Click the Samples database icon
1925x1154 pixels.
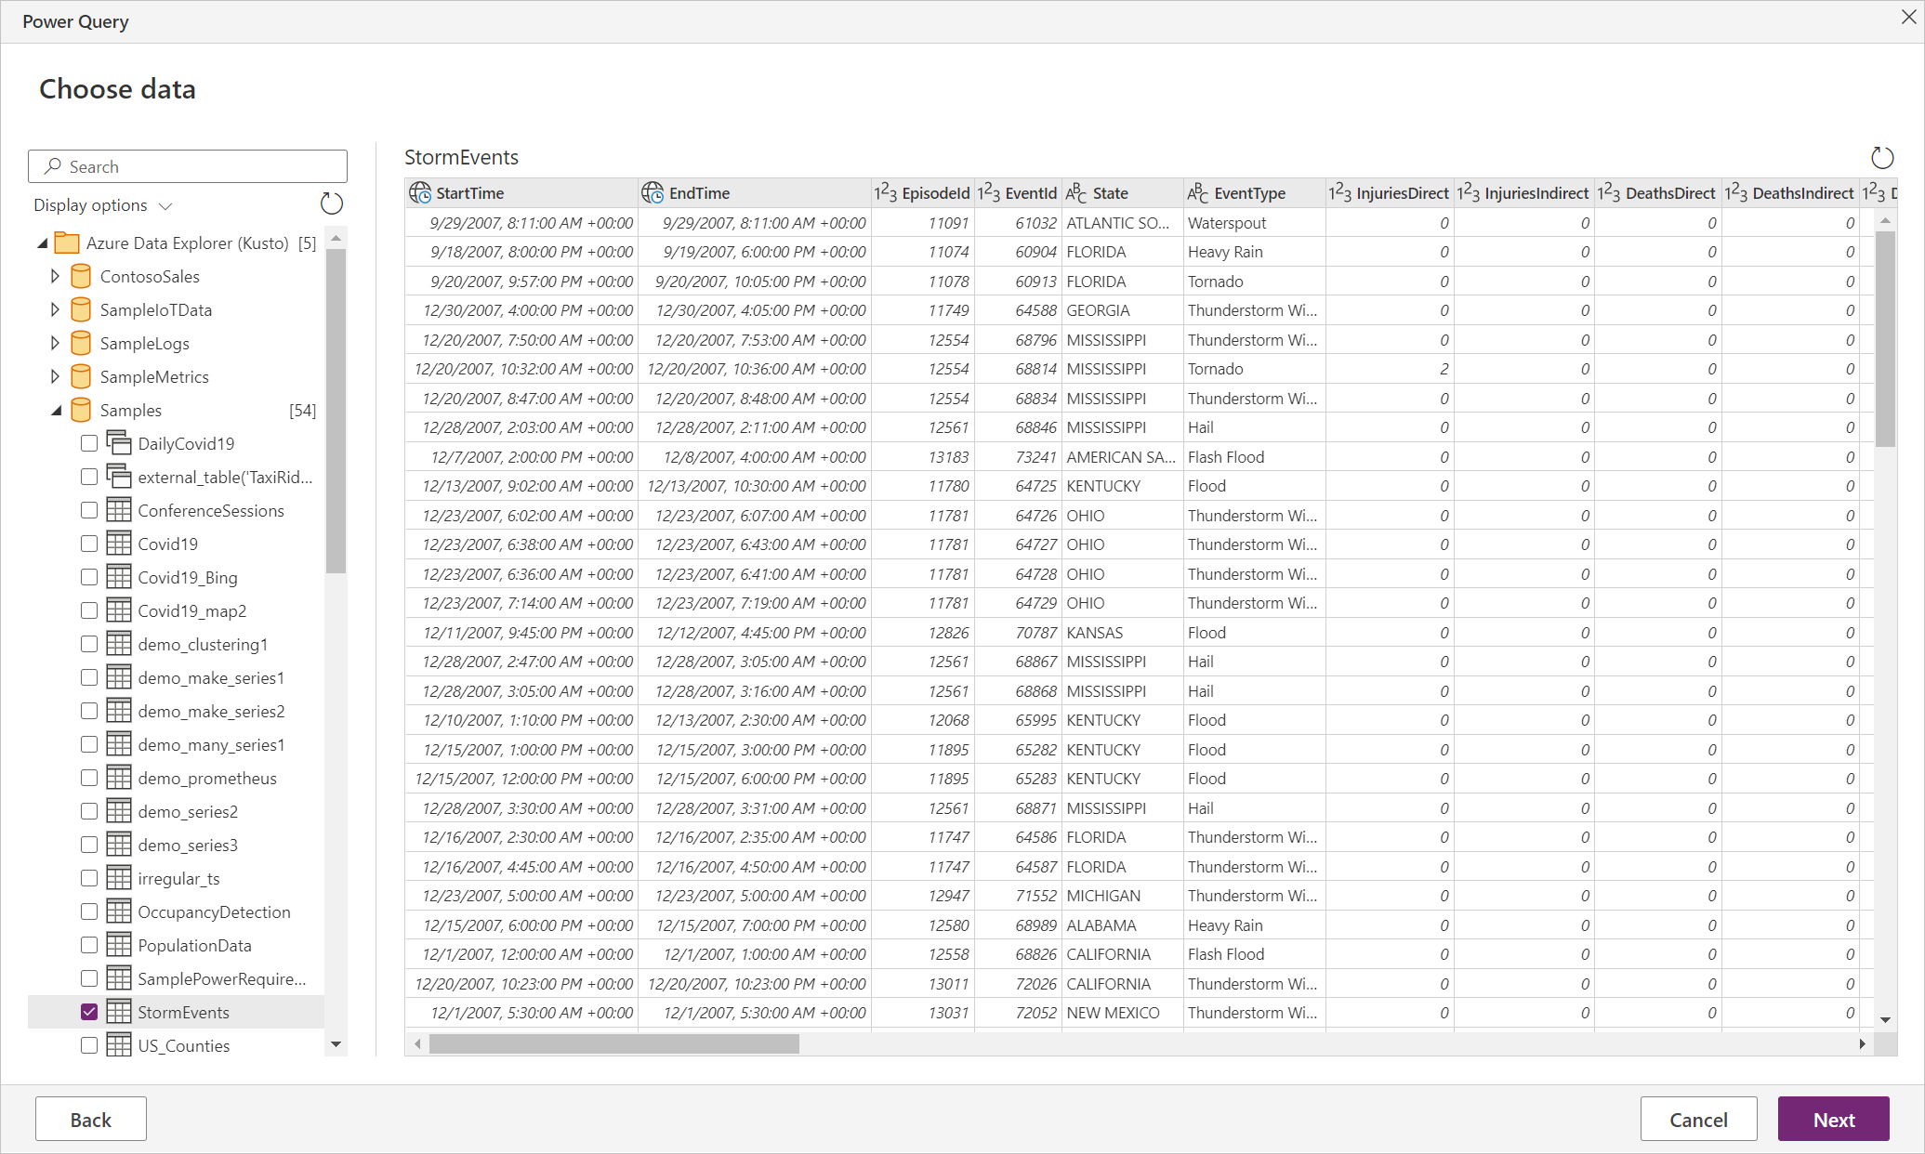(80, 410)
